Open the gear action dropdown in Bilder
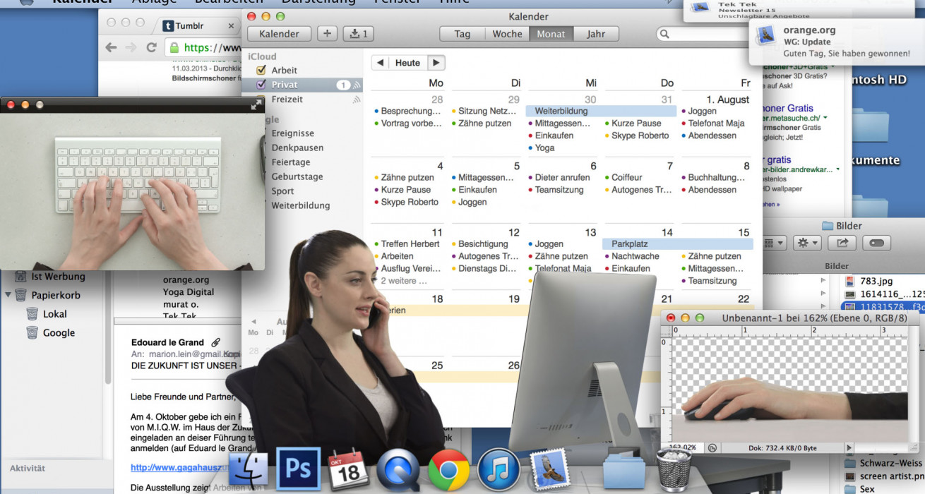Viewport: 925px width, 494px height. (806, 243)
